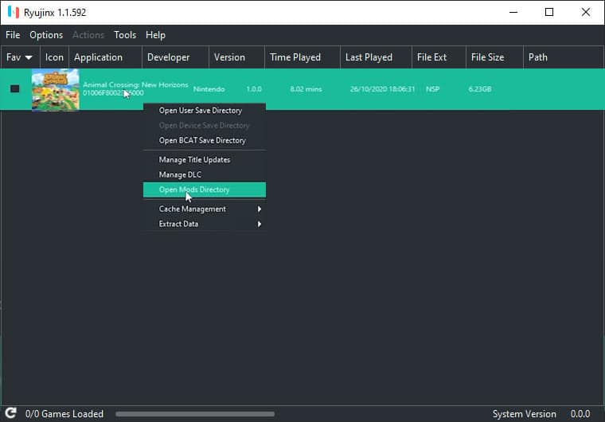
Task: Open the Help menu
Action: click(x=155, y=35)
